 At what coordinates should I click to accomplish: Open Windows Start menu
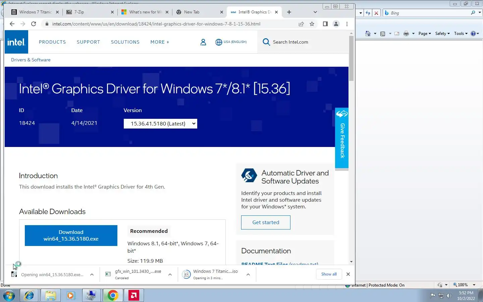[x=9, y=295]
